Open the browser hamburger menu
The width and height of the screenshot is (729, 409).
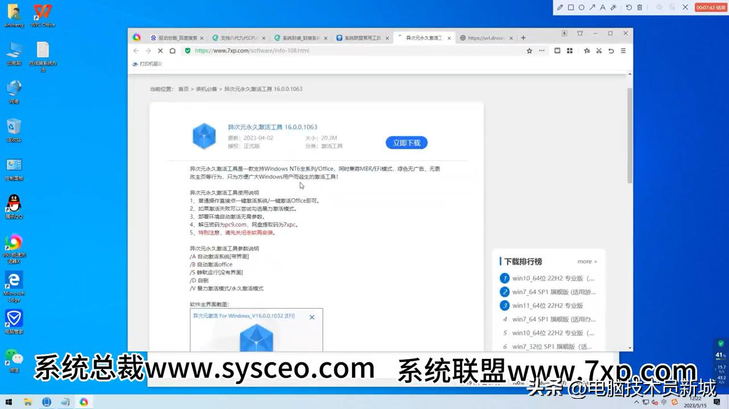[x=623, y=51]
